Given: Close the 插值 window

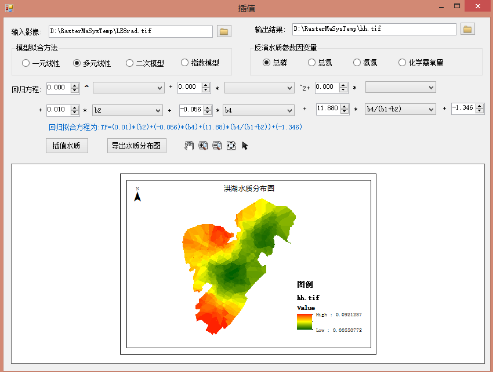Looking at the screenshot, I should coord(477,6).
